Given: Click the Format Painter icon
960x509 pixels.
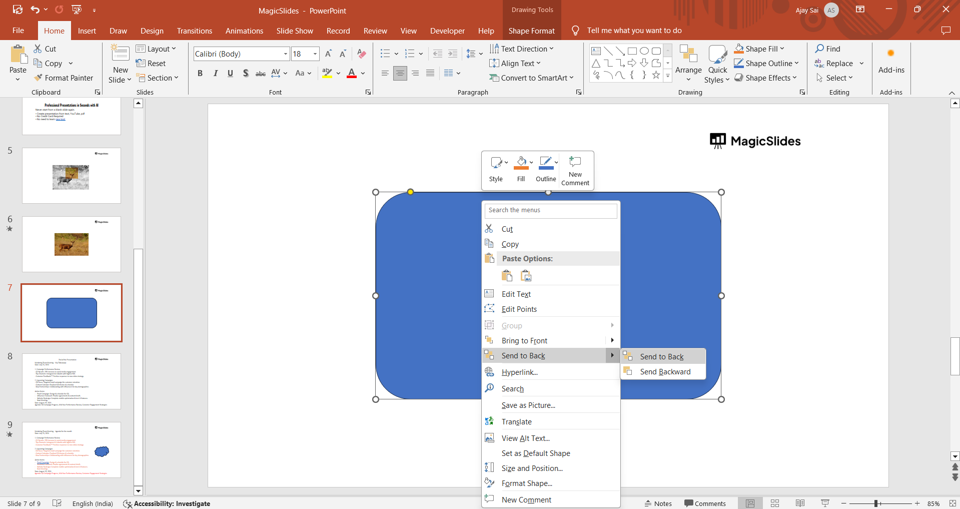Looking at the screenshot, I should tap(38, 78).
